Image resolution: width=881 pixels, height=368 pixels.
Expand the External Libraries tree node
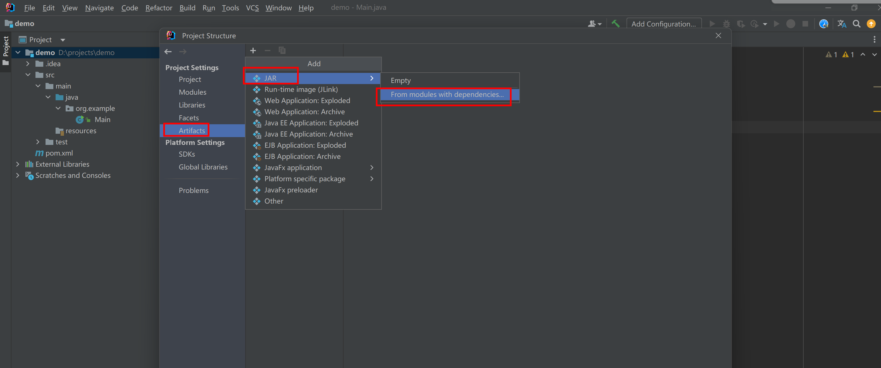point(18,164)
